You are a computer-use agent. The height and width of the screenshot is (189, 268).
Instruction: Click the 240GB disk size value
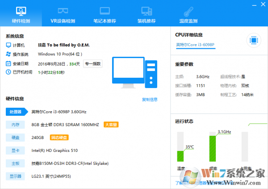point(38,138)
